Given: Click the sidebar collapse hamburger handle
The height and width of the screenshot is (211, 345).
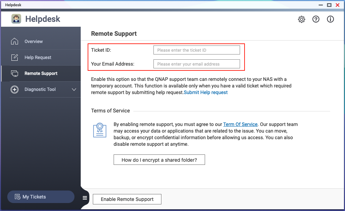Looking at the screenshot, I should tap(85, 198).
